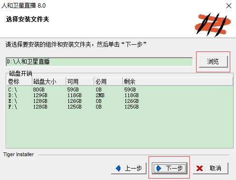Screen dimensions: 236x180
Task: Go back with the 上一步 button
Action: [128, 168]
